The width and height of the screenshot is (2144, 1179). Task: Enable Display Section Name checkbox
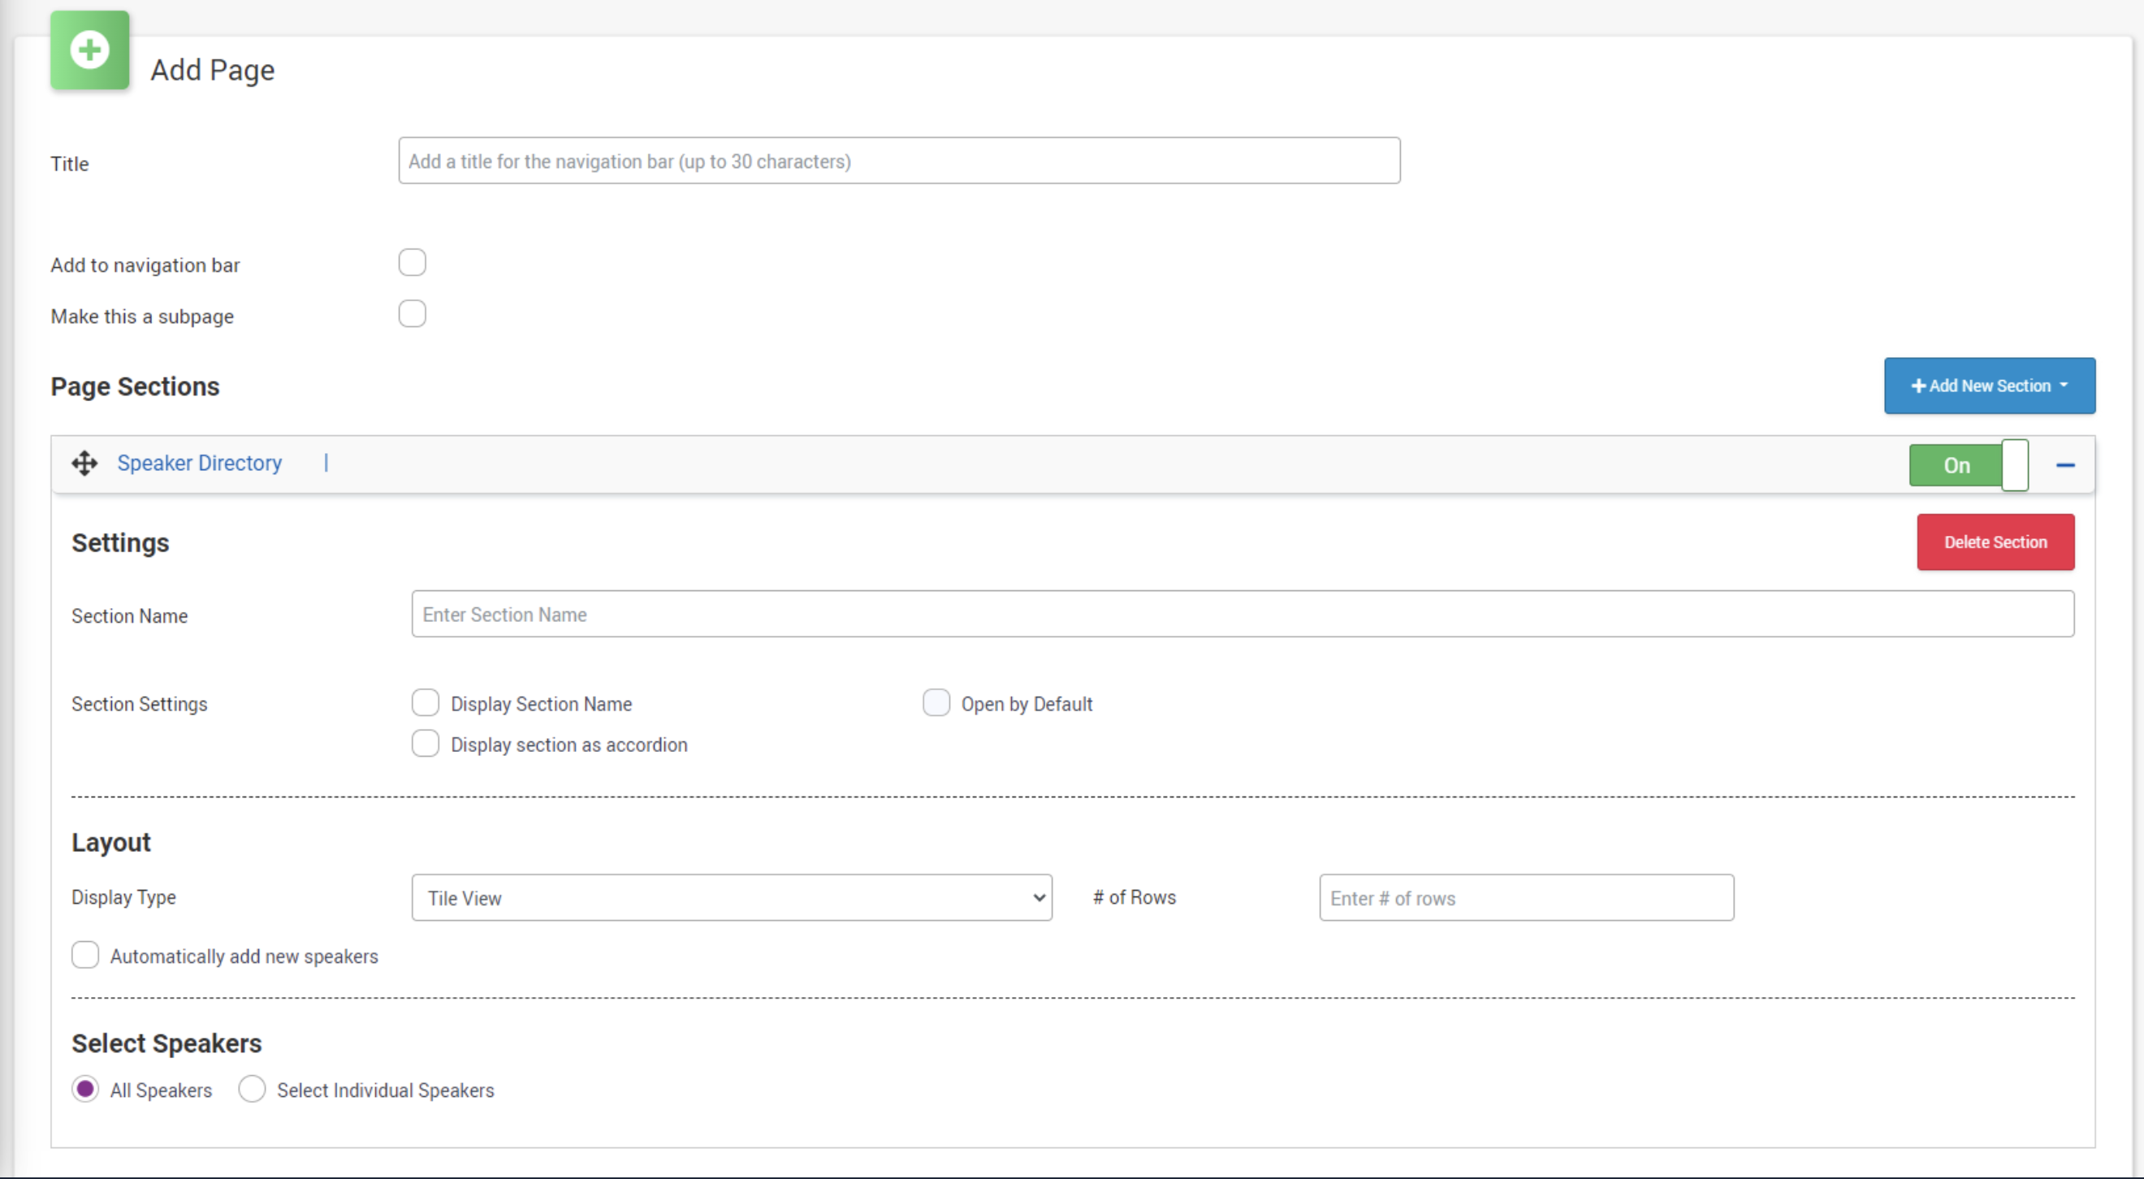click(426, 703)
